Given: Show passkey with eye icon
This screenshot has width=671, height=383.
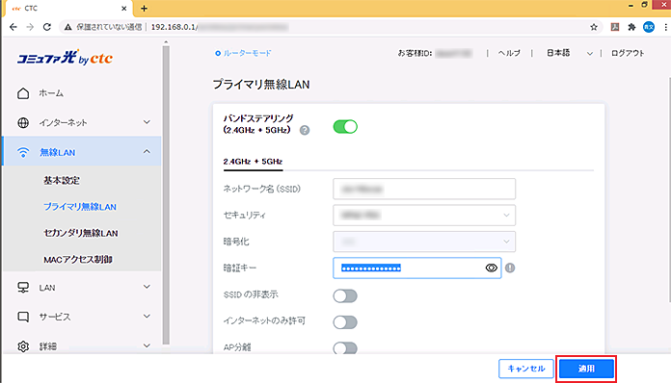Looking at the screenshot, I should pos(492,268).
